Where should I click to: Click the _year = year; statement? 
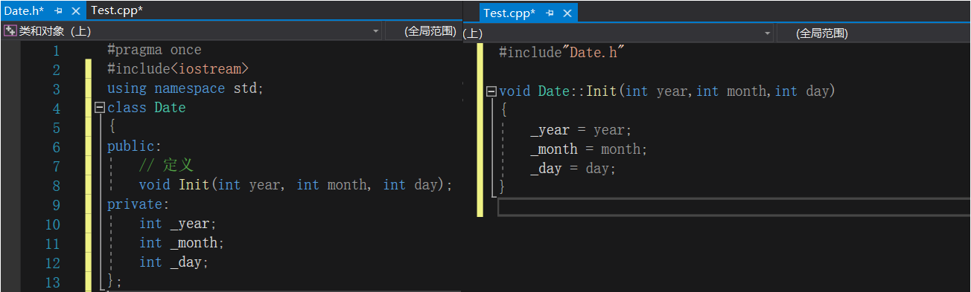tap(581, 130)
